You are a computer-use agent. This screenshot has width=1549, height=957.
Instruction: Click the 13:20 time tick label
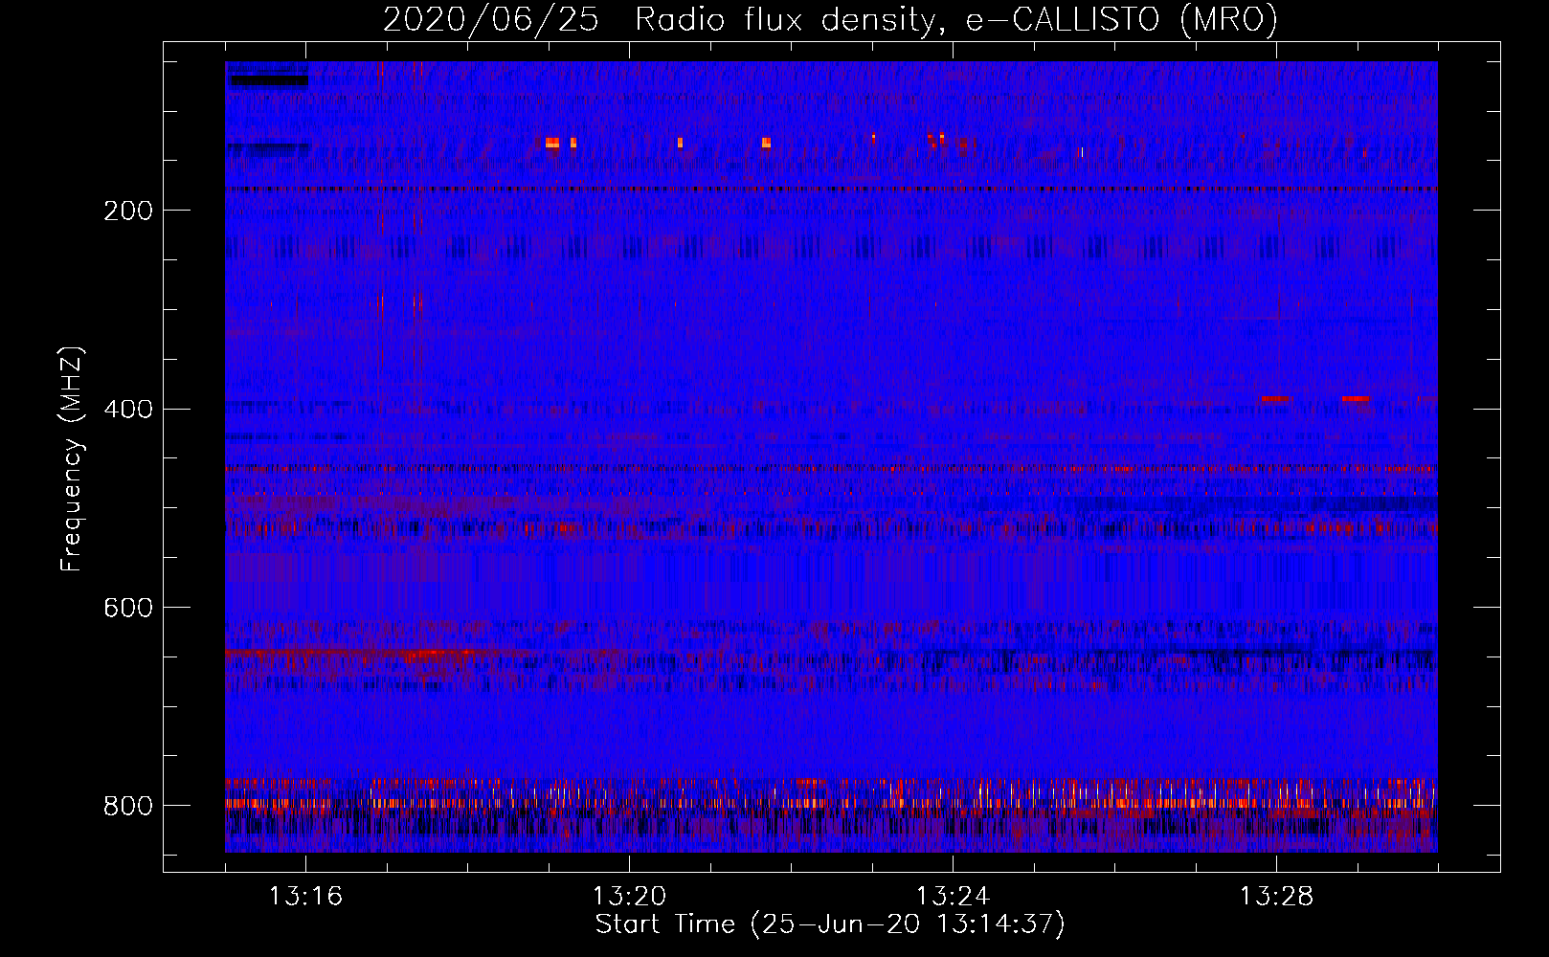pos(629,897)
